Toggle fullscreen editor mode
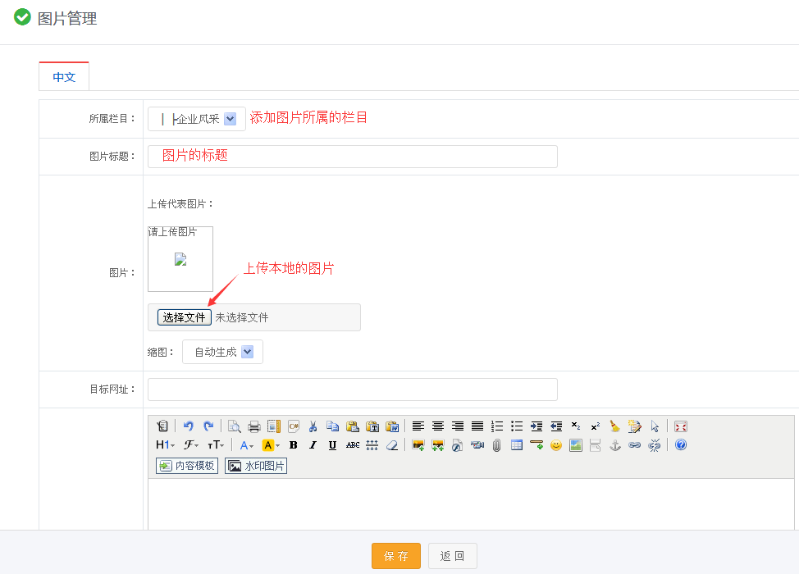799x574 pixels. click(680, 426)
